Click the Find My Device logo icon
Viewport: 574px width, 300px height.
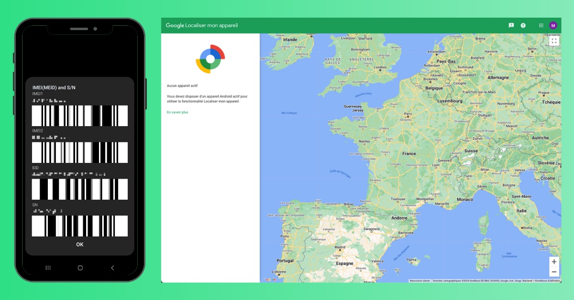pos(210,59)
